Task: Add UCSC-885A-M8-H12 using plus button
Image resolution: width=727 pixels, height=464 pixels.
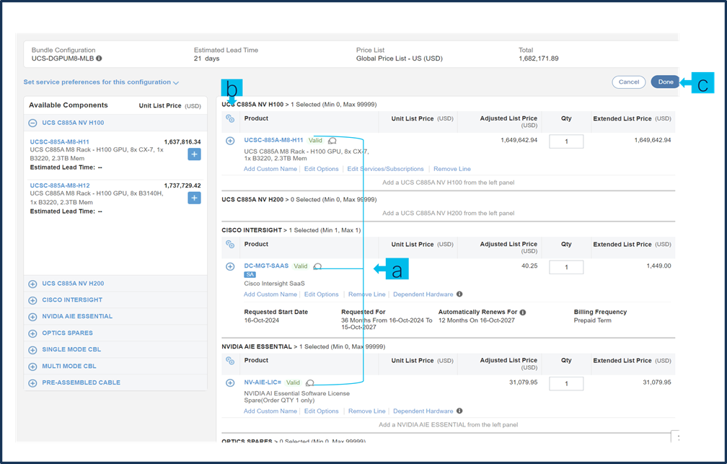Action: tap(194, 198)
